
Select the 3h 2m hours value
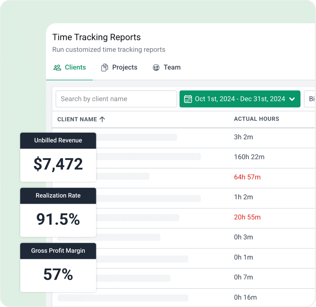pos(243,137)
